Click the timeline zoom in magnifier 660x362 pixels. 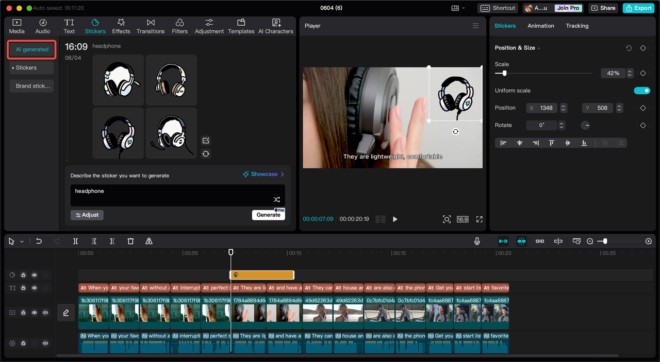(x=649, y=241)
